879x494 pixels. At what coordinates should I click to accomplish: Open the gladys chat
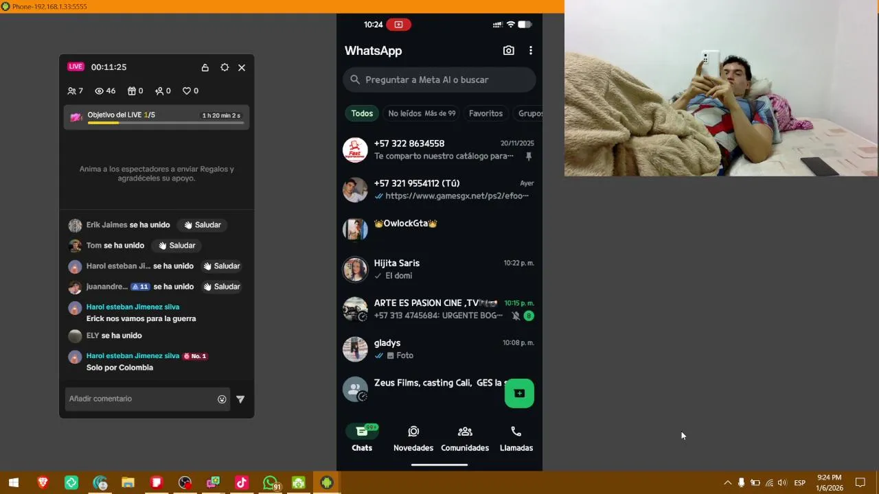tap(439, 349)
